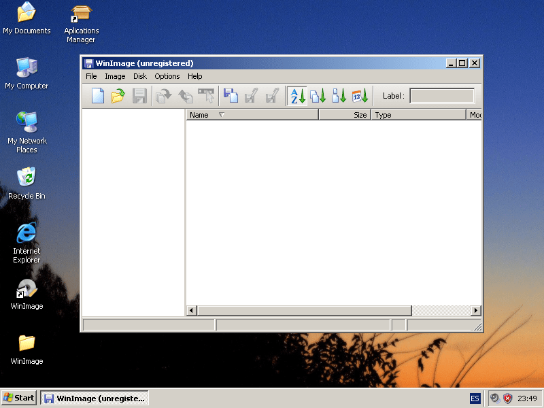Click the left arrow of horizontal scrollbar

click(x=192, y=311)
